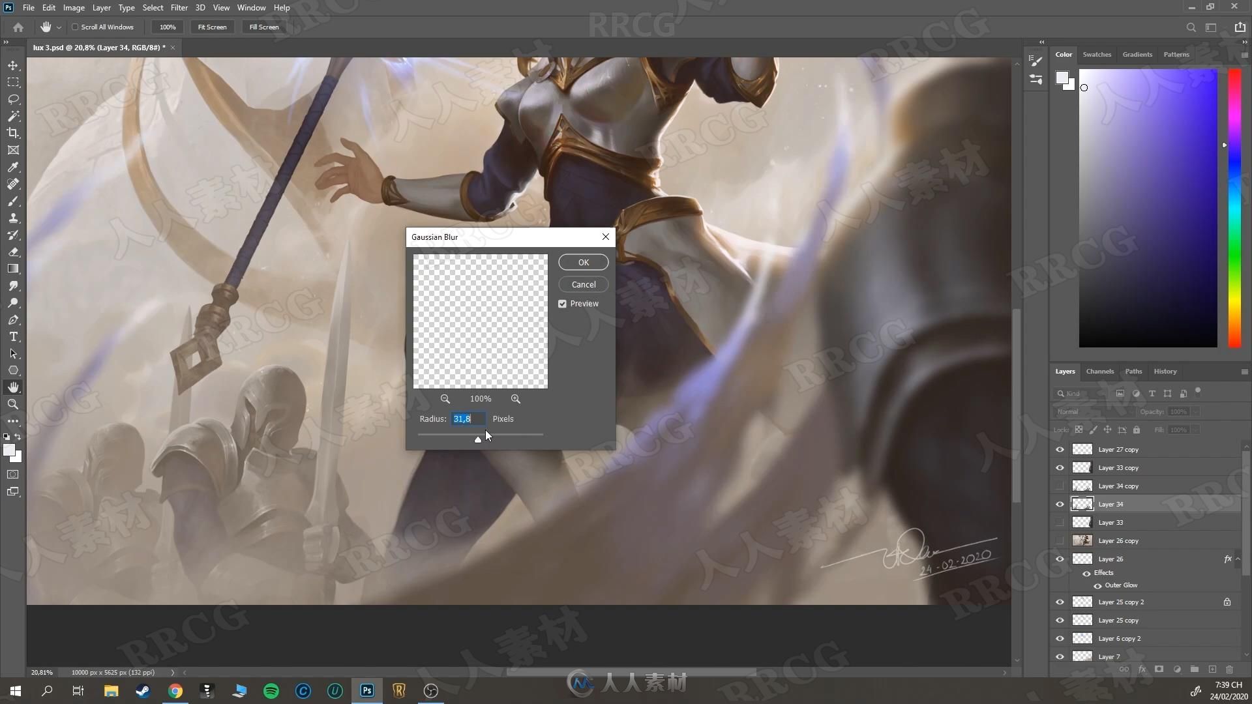Click OK in Gaussian Blur dialog

[x=583, y=262]
